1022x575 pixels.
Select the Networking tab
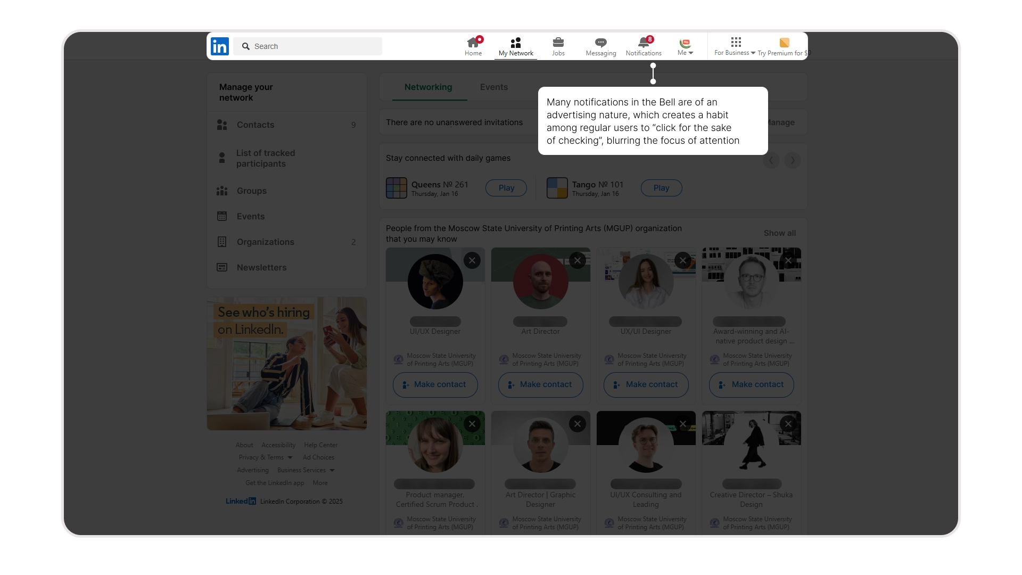coord(428,87)
